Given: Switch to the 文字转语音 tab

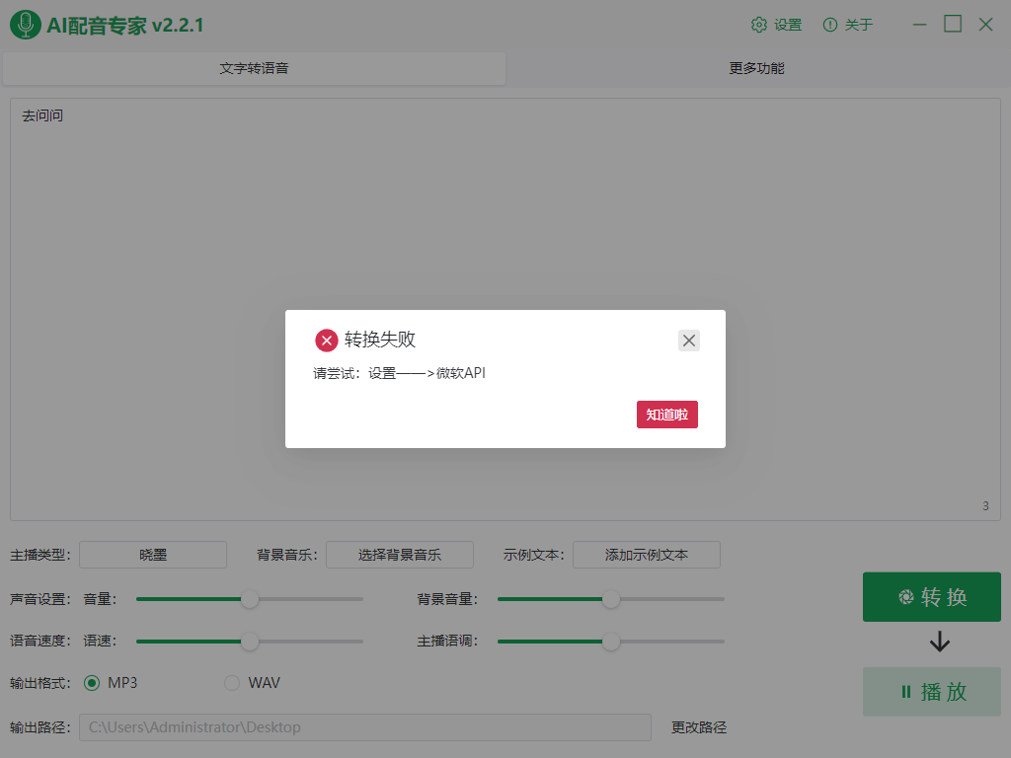Looking at the screenshot, I should point(253,69).
